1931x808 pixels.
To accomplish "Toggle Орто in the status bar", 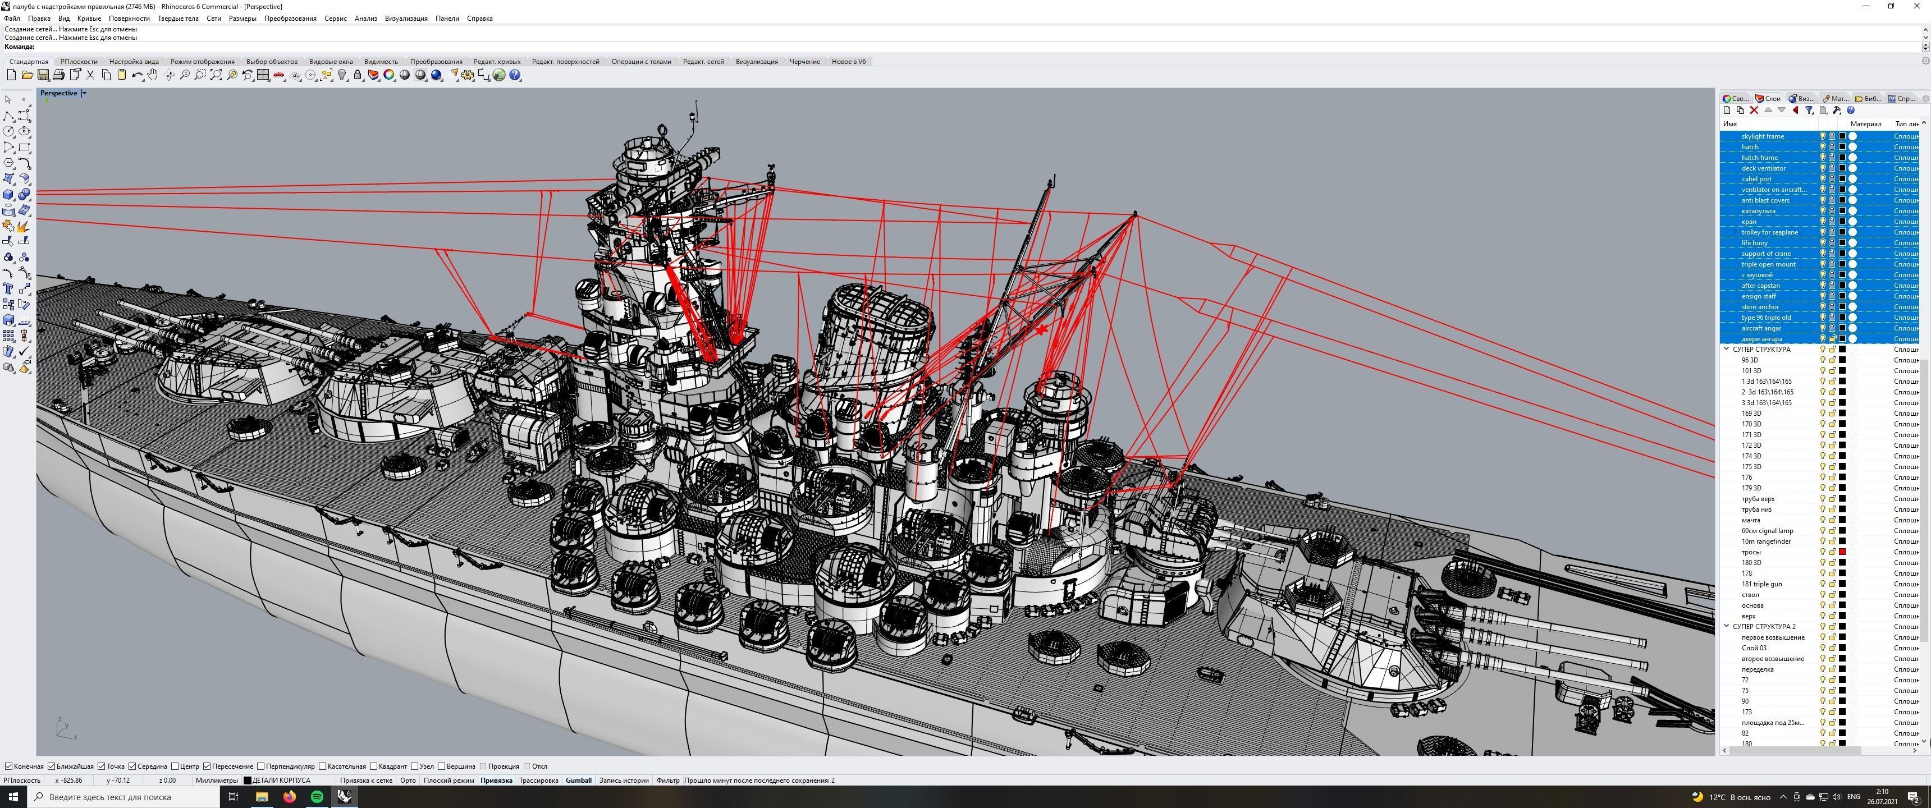I will [408, 781].
